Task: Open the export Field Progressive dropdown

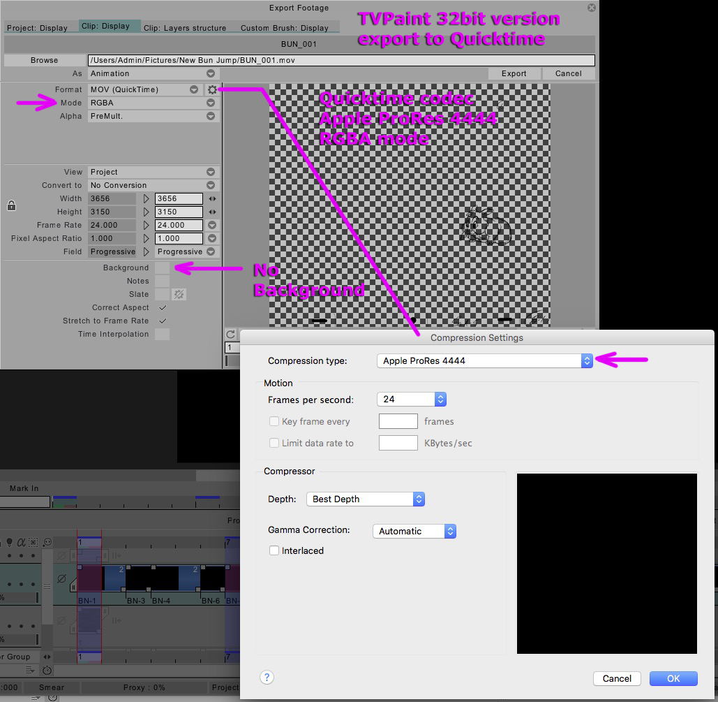Action: pyautogui.click(x=186, y=251)
